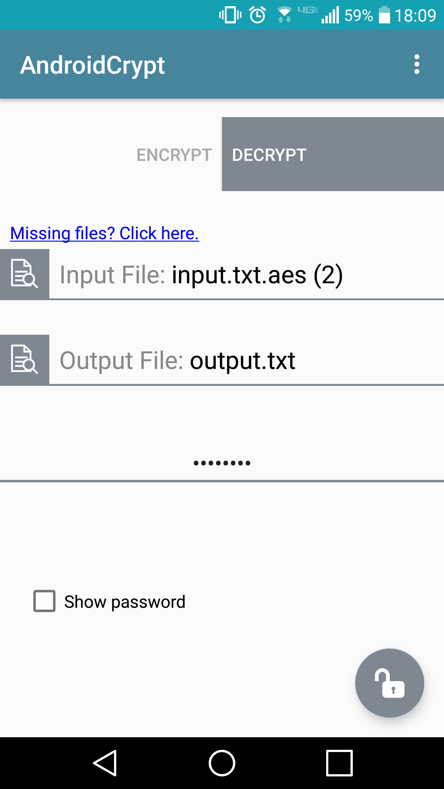444x789 pixels.
Task: Tap the Output File name field
Action: [247, 360]
